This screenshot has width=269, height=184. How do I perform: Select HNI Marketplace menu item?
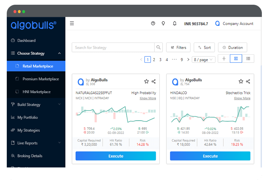coord(36,92)
